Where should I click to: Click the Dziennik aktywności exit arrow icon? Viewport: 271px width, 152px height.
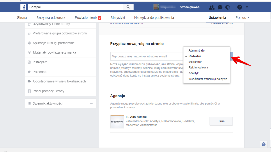pos(92,103)
